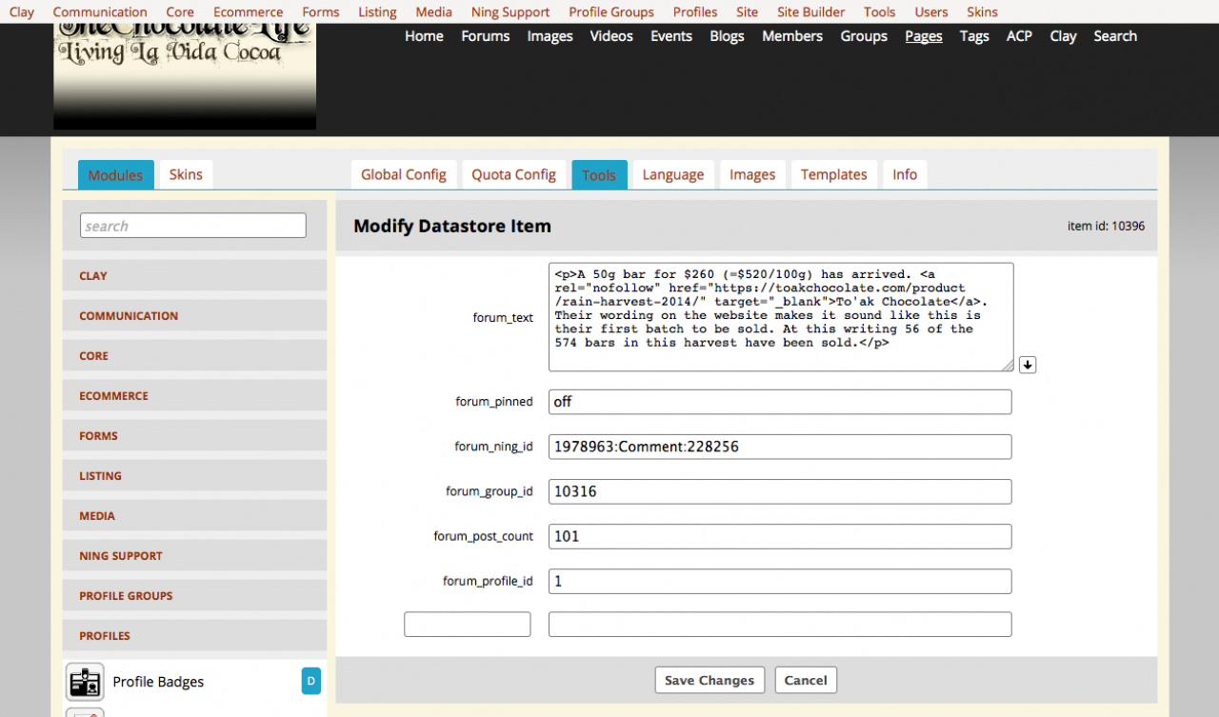This screenshot has height=717, width=1219.
Task: Click Forums in the site navigation
Action: [486, 36]
